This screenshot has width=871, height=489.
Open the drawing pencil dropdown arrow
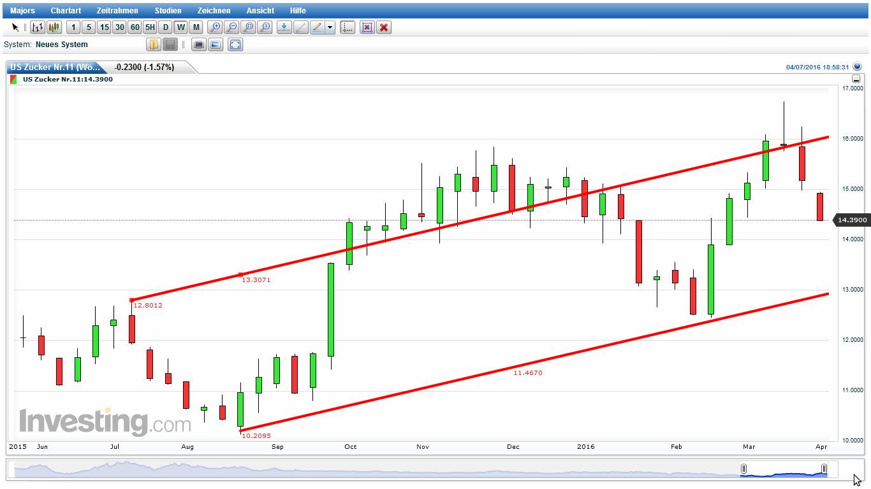pyautogui.click(x=330, y=27)
